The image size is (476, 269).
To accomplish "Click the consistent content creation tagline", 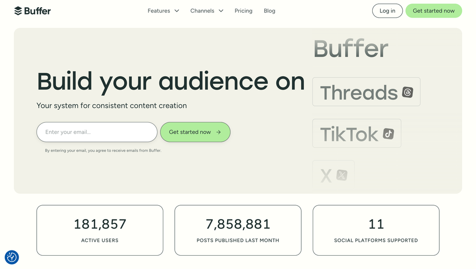I will tap(112, 106).
